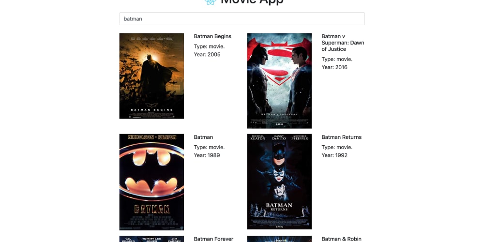Select the 'Batman Begins' title text
The image size is (484, 242).
(x=212, y=36)
